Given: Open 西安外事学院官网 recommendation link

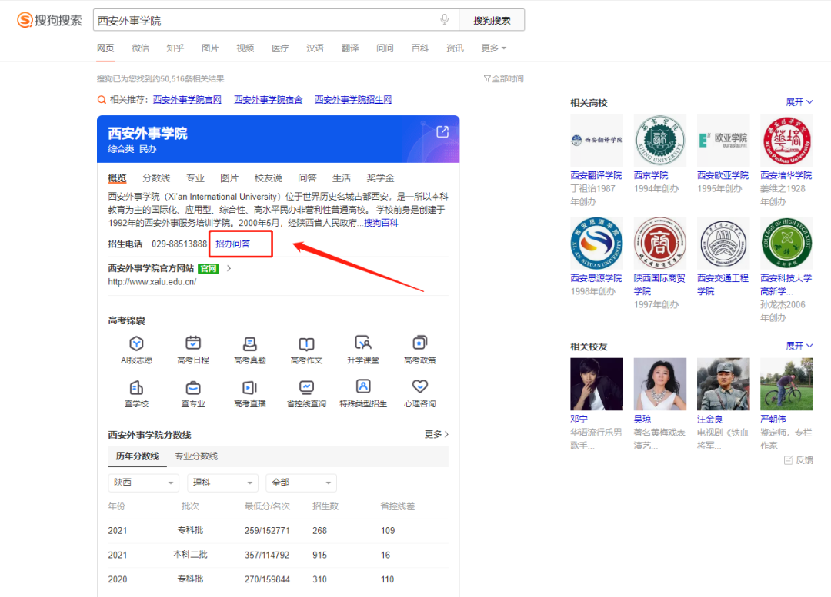Looking at the screenshot, I should coord(187,100).
